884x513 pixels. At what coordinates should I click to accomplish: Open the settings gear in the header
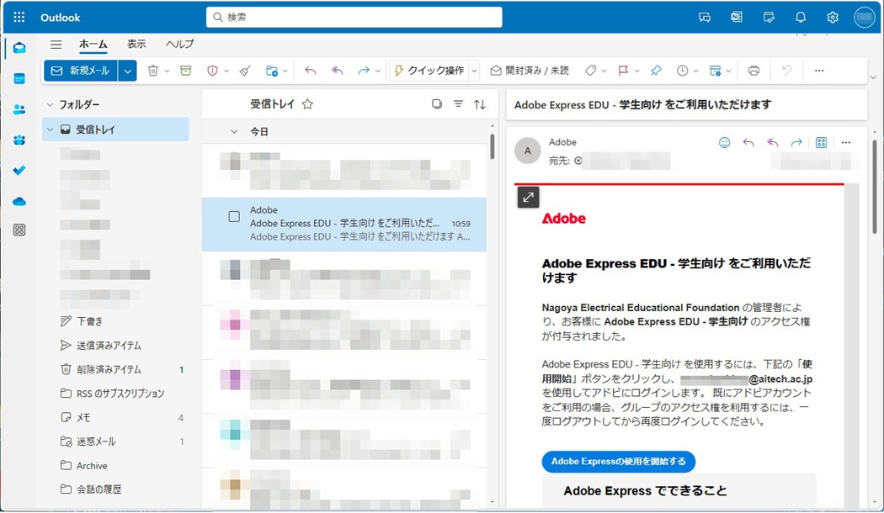click(x=833, y=17)
